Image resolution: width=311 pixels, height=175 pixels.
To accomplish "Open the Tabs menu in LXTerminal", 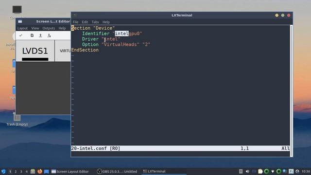I will [x=95, y=22].
